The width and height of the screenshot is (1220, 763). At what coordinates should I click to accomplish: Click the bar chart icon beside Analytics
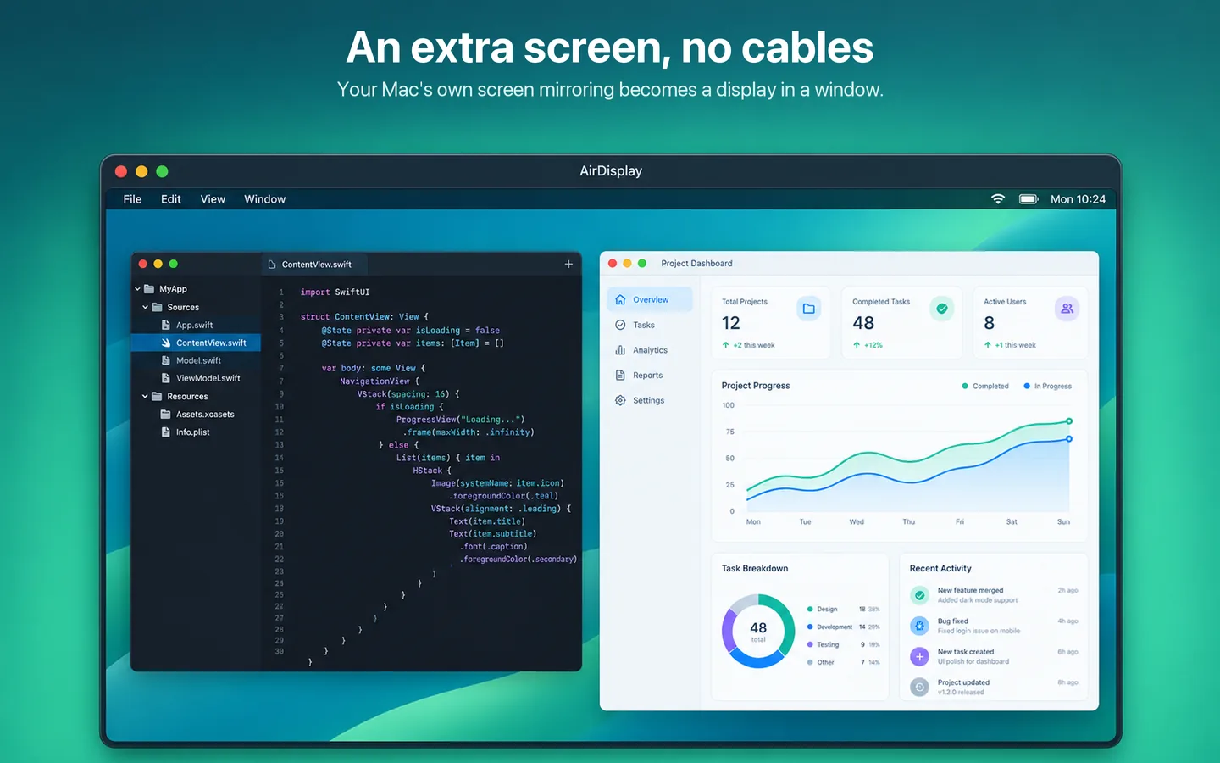(x=620, y=350)
